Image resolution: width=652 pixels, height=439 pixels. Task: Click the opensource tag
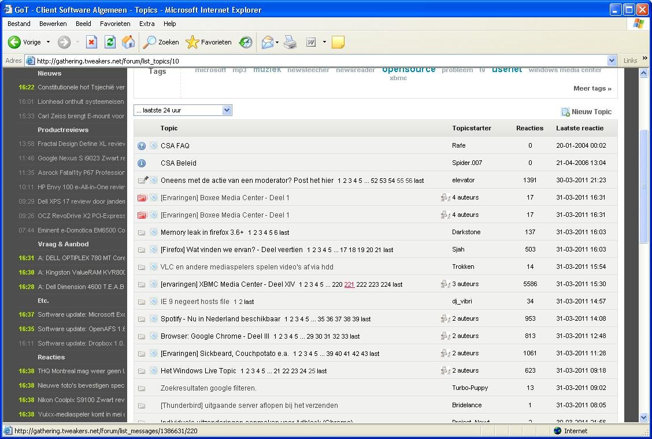[x=409, y=69]
